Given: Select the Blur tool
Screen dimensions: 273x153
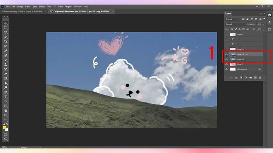Looking at the screenshot, I should [x=6, y=83].
